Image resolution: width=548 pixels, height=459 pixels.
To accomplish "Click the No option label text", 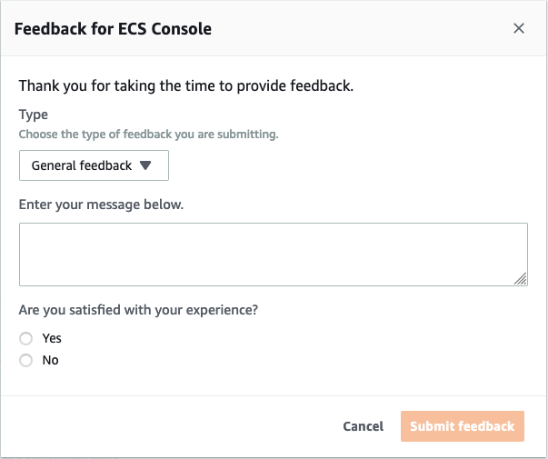I will (50, 361).
